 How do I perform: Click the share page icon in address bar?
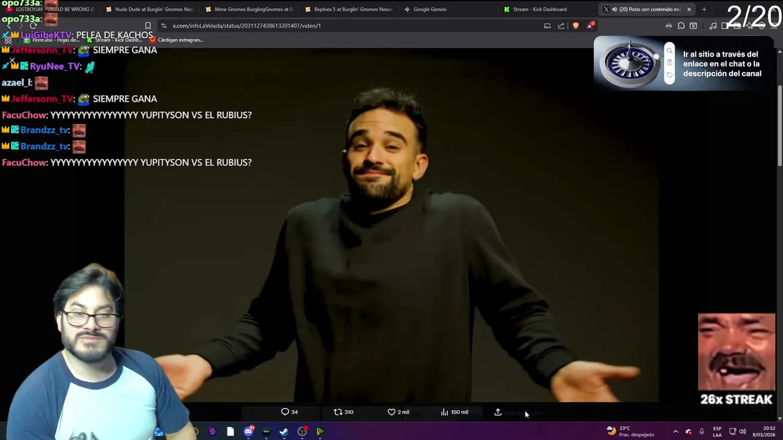point(561,26)
